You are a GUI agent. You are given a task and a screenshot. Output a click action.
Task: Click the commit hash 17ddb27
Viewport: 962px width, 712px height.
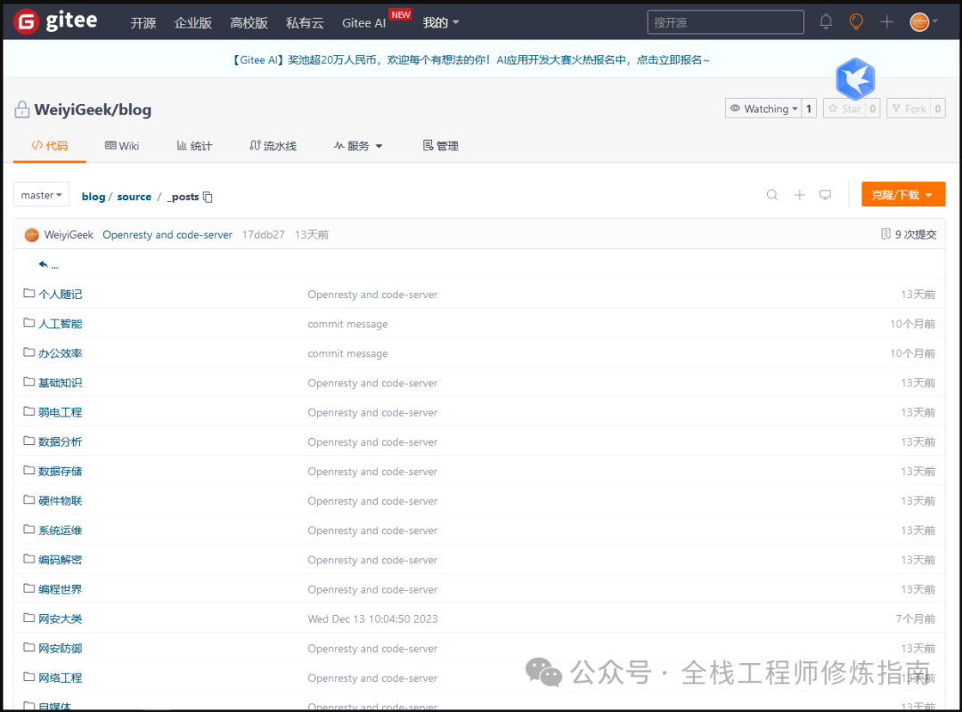point(263,235)
